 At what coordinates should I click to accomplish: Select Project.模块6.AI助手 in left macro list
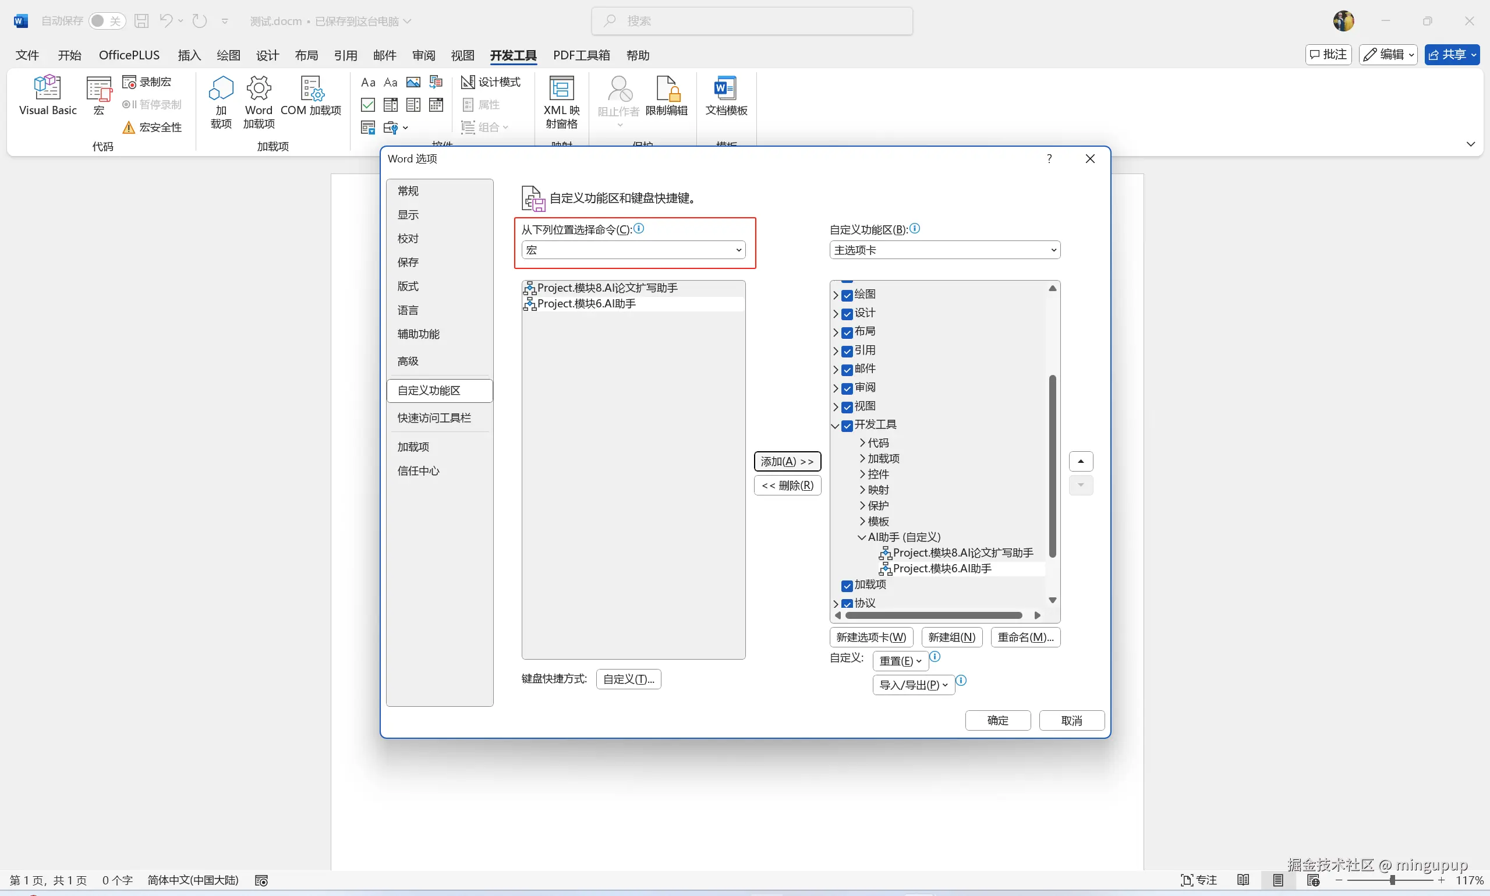[586, 304]
